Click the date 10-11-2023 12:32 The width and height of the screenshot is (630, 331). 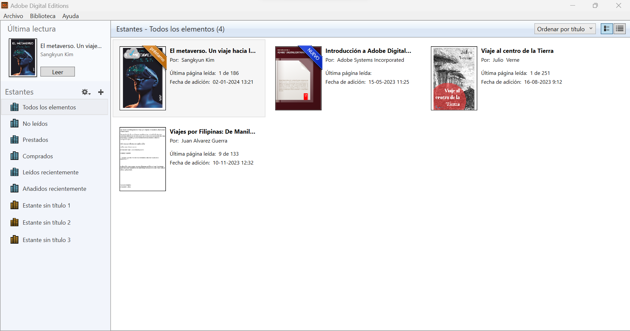coord(233,163)
